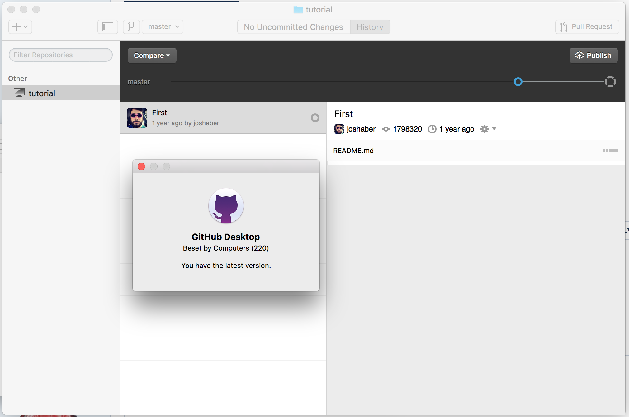Click the small joshaber avatar in details
629x417 pixels.
coord(339,129)
